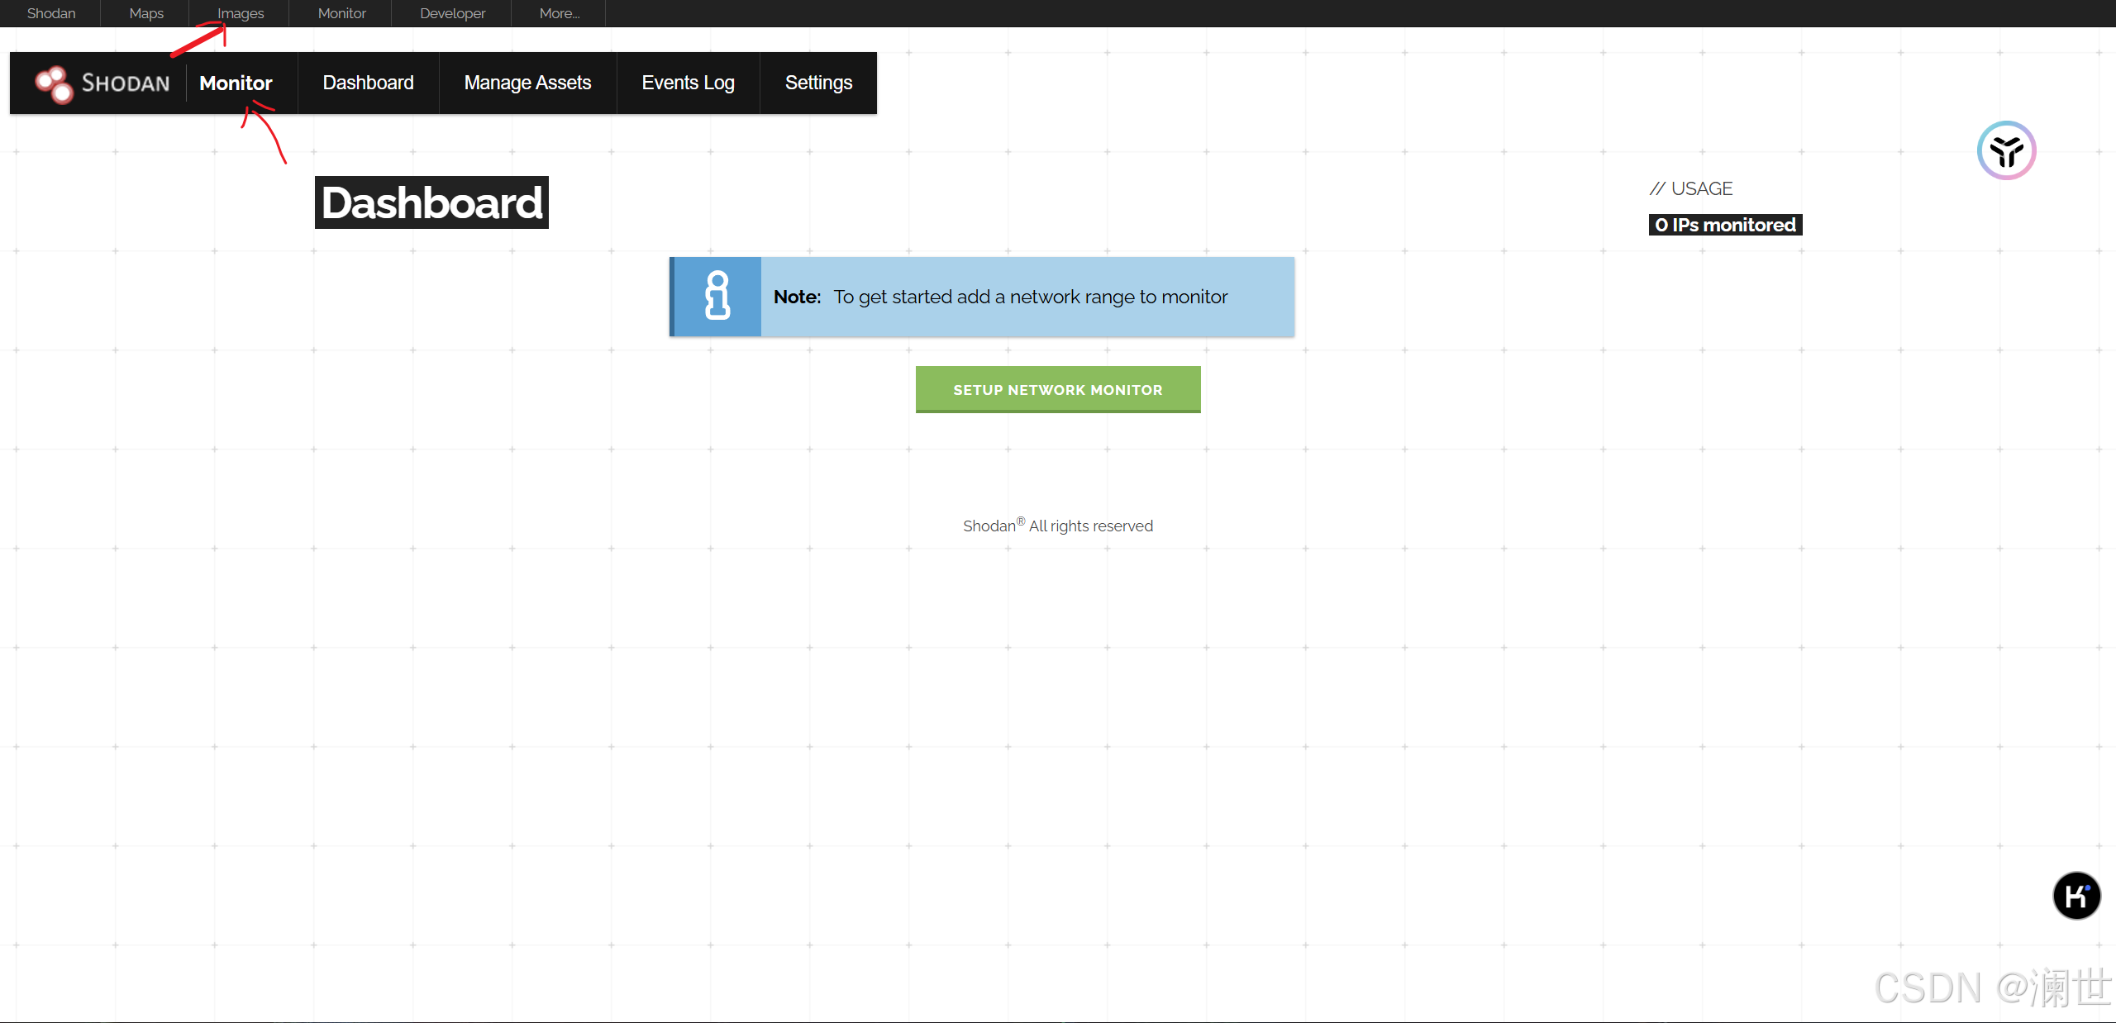
Task: Go to Shodan in top bar
Action: click(51, 13)
